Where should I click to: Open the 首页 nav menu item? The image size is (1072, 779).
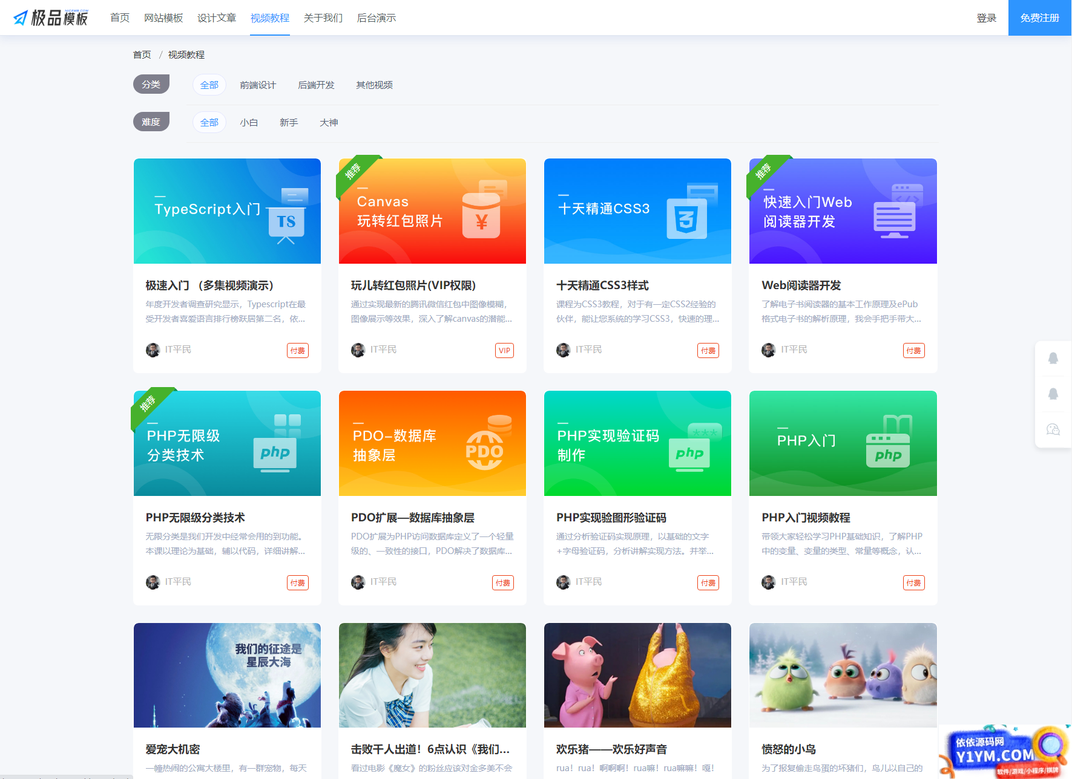[120, 18]
